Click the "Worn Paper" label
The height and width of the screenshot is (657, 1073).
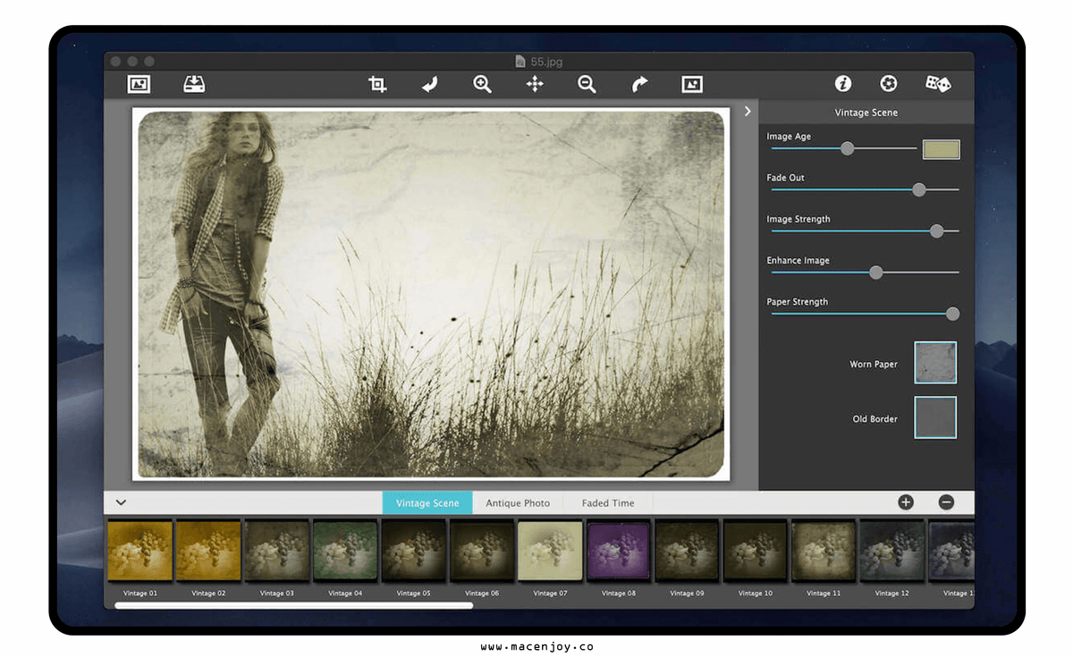[874, 364]
